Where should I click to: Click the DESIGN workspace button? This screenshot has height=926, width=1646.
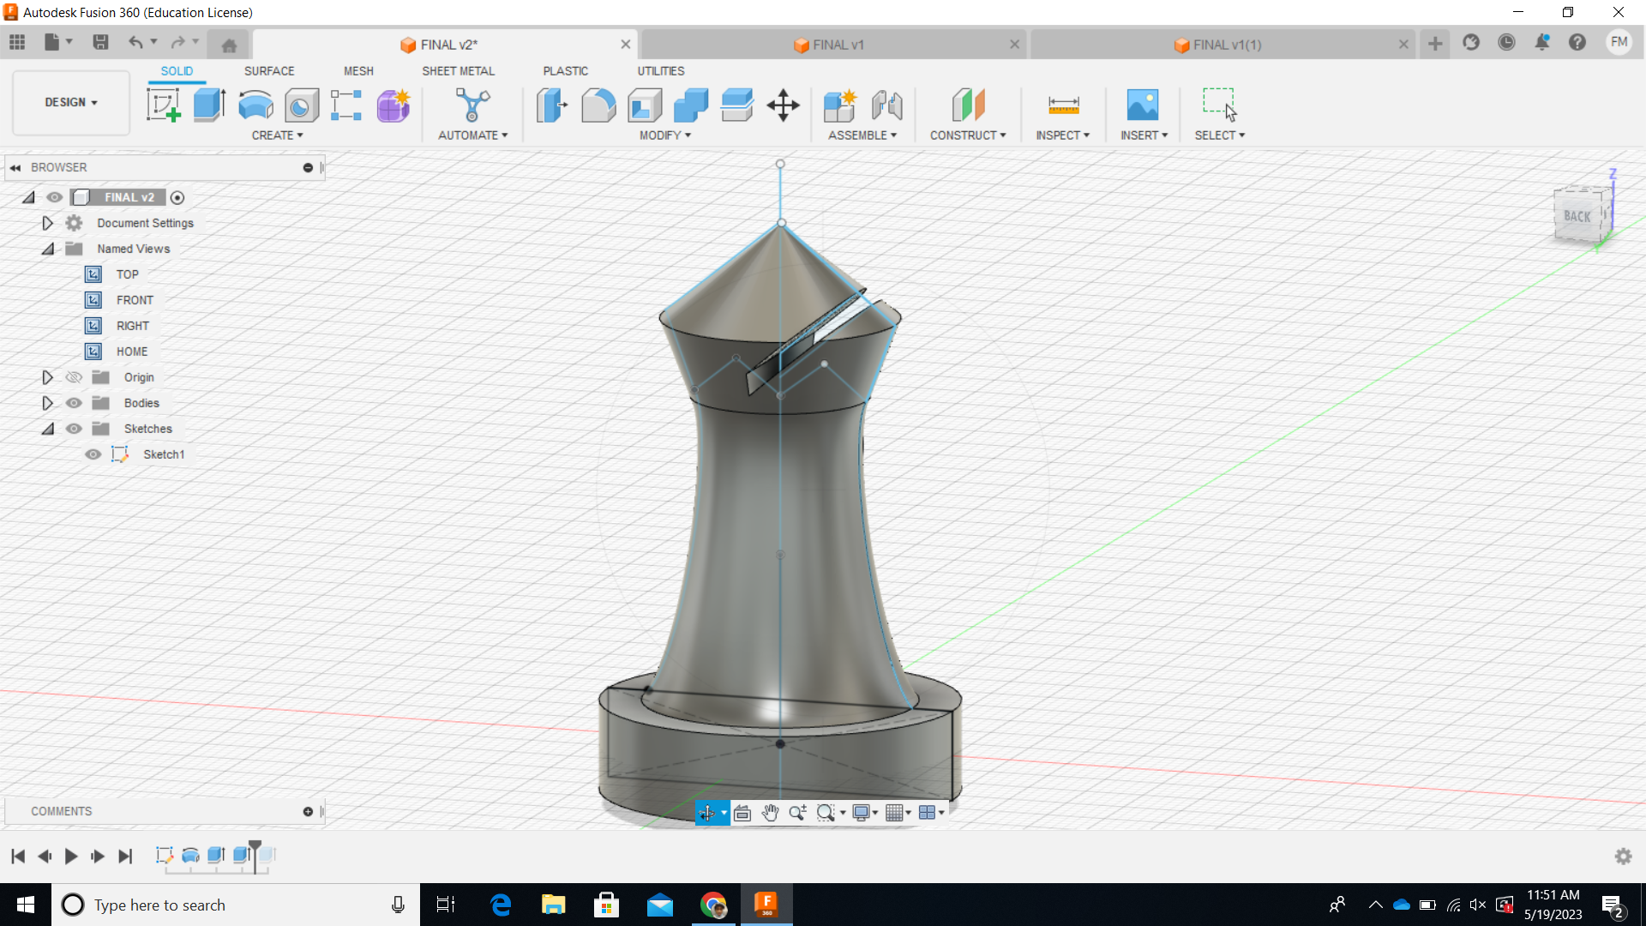pyautogui.click(x=70, y=102)
